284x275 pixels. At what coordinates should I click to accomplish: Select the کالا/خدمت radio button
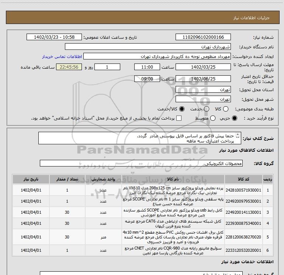[x=182, y=109]
